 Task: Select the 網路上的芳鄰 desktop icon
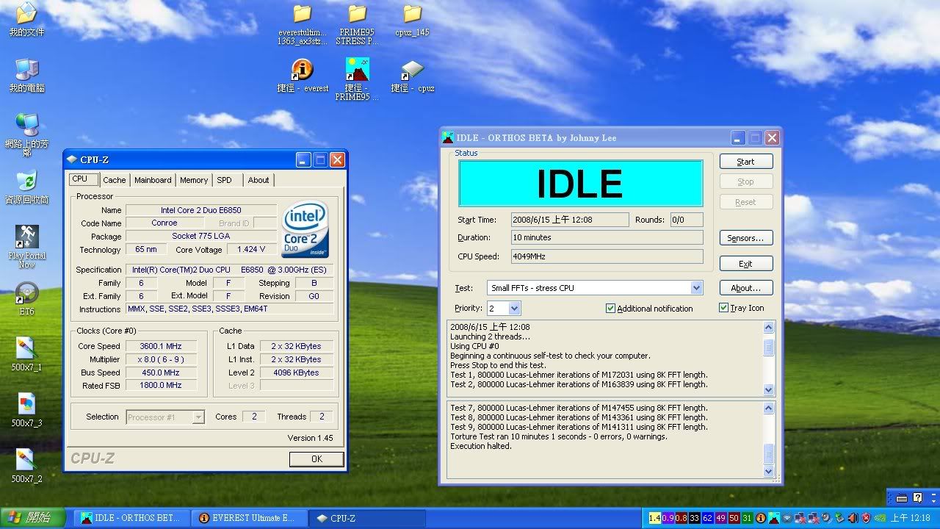(x=26, y=134)
